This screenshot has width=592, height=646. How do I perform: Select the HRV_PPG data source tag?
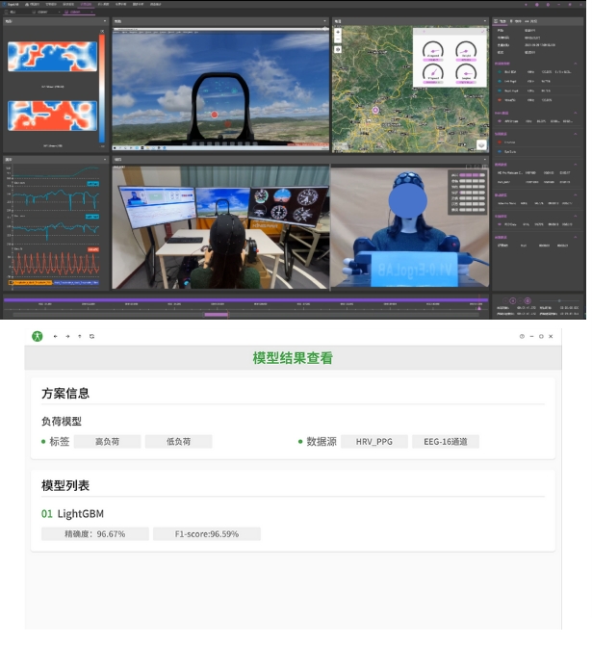pos(374,442)
